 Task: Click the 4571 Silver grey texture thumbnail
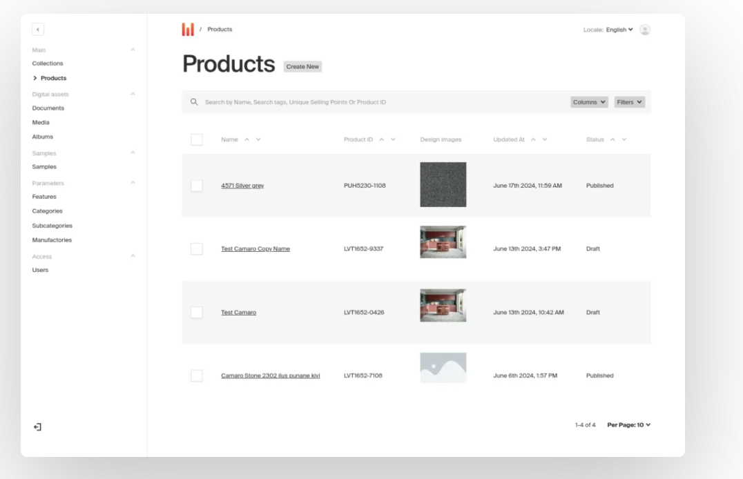click(x=443, y=185)
